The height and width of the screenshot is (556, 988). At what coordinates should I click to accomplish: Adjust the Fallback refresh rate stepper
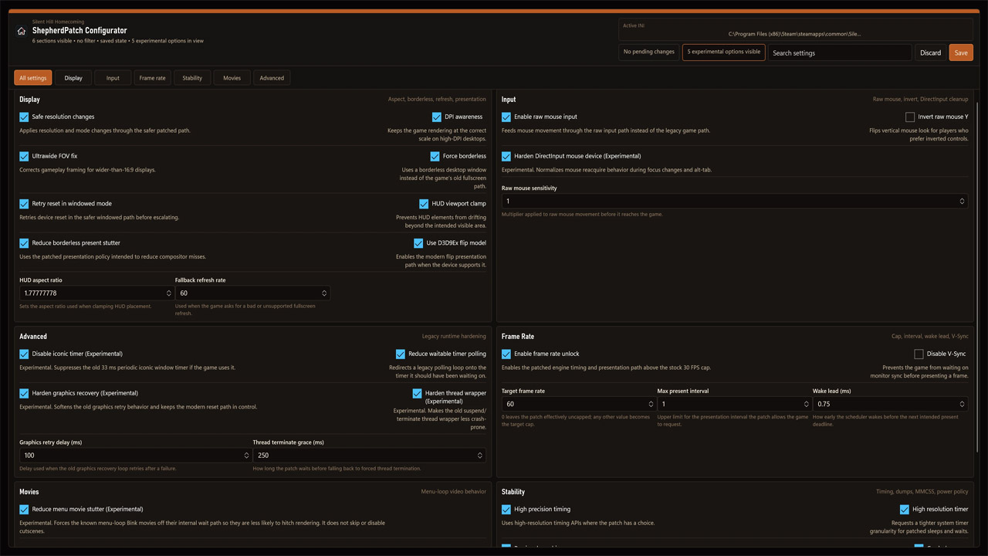323,293
